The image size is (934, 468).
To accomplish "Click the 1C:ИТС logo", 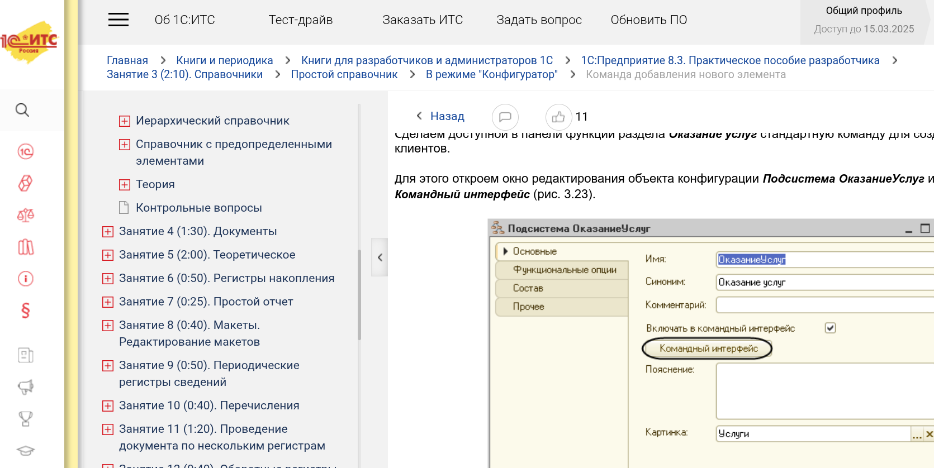I will [x=29, y=42].
